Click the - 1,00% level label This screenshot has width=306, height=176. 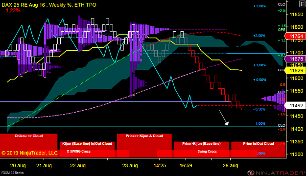[259, 124]
